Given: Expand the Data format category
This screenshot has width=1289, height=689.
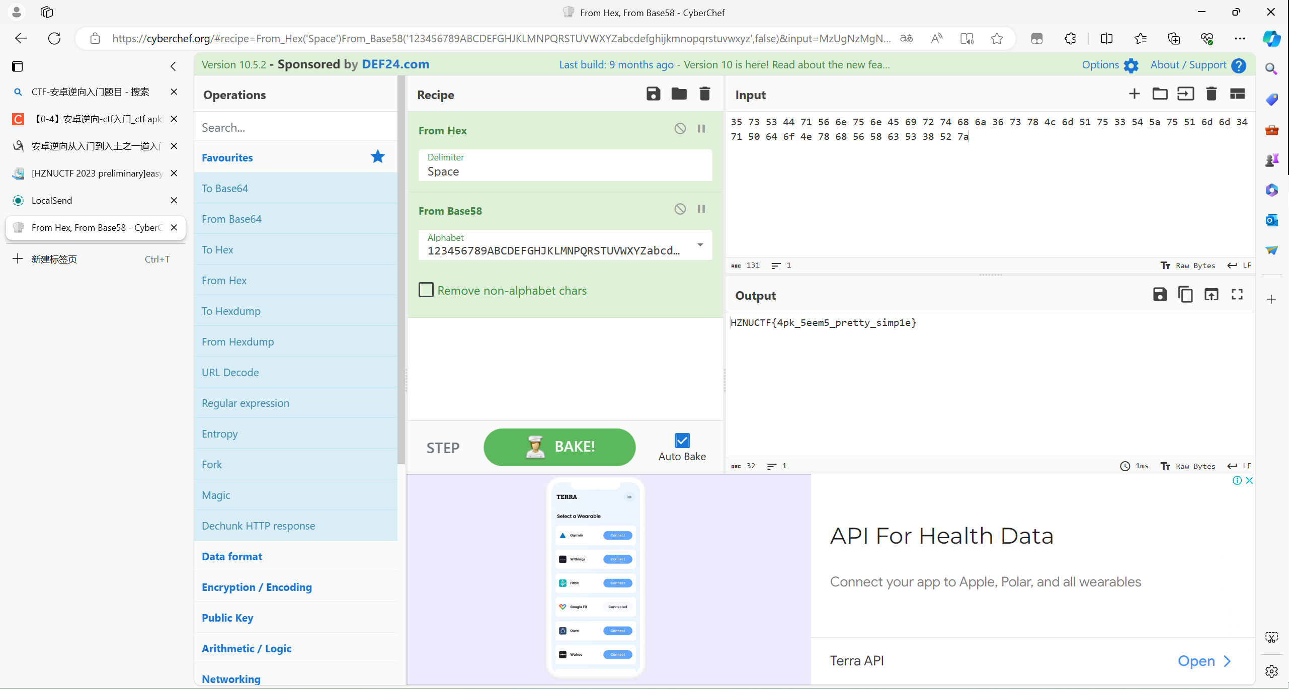Looking at the screenshot, I should [296, 556].
